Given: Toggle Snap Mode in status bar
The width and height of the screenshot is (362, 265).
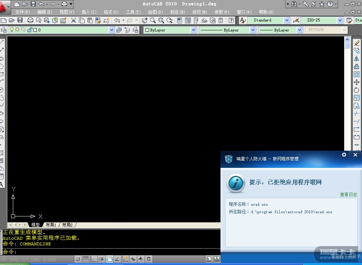Looking at the screenshot, I should [x=78, y=259].
